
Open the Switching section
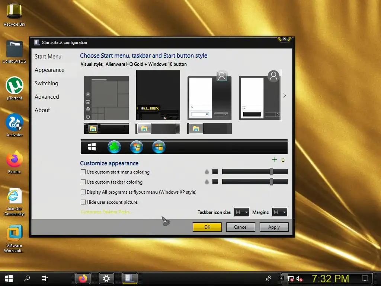coord(47,83)
